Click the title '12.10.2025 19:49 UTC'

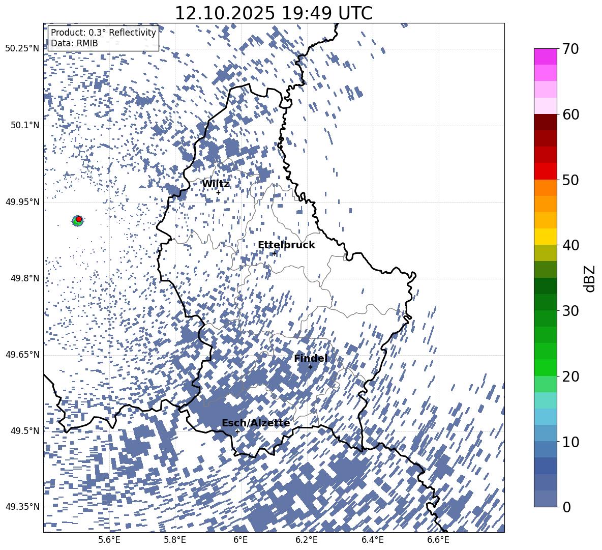point(274,13)
